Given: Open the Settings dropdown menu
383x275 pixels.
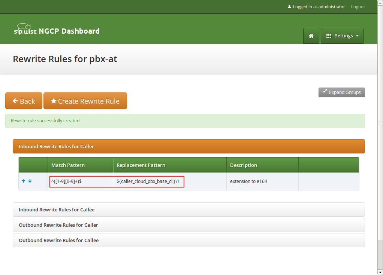Looking at the screenshot, I should tap(342, 36).
